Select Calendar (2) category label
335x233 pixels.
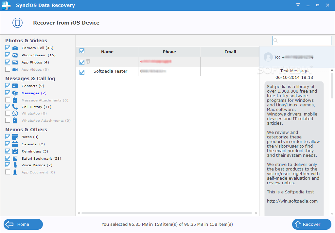click(33, 144)
